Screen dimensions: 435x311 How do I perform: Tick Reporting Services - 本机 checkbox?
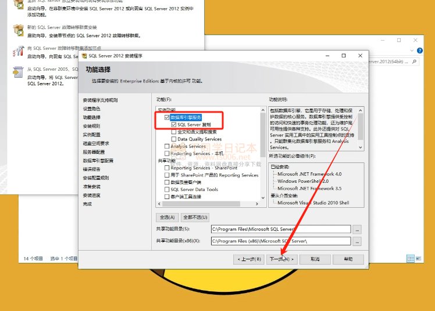point(167,153)
